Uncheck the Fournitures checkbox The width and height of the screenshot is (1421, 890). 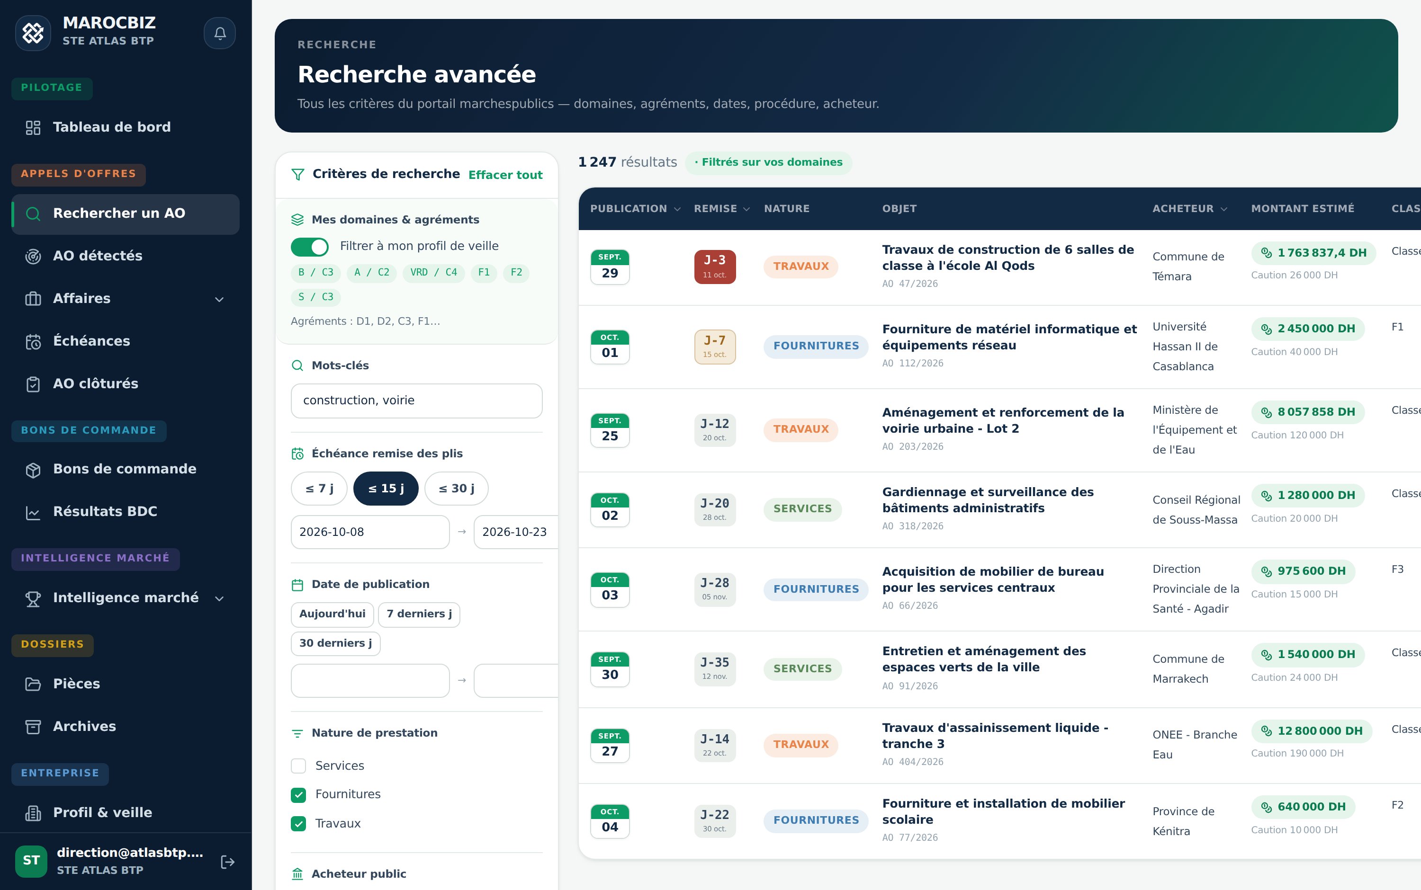(x=298, y=795)
